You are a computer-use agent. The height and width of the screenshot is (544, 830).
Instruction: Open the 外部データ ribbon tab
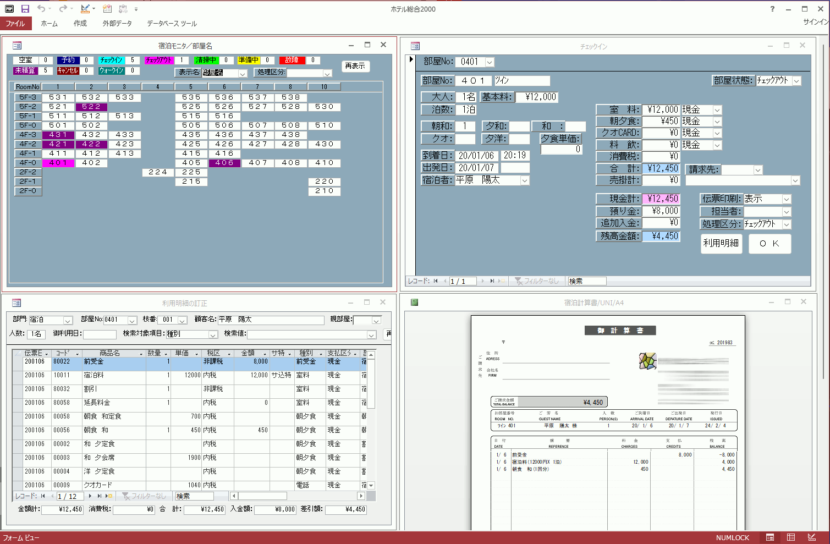(x=117, y=24)
